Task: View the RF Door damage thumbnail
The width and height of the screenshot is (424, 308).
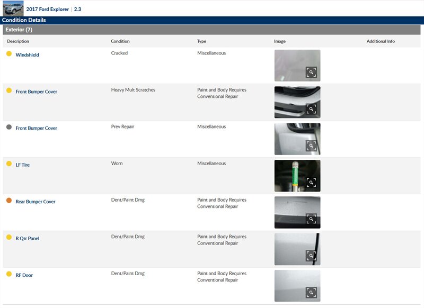Action: [297, 286]
